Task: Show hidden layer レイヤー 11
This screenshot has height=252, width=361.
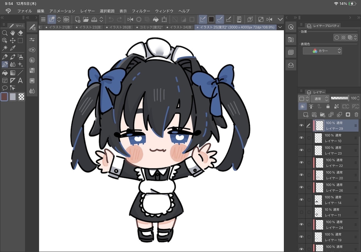Action: (x=301, y=212)
